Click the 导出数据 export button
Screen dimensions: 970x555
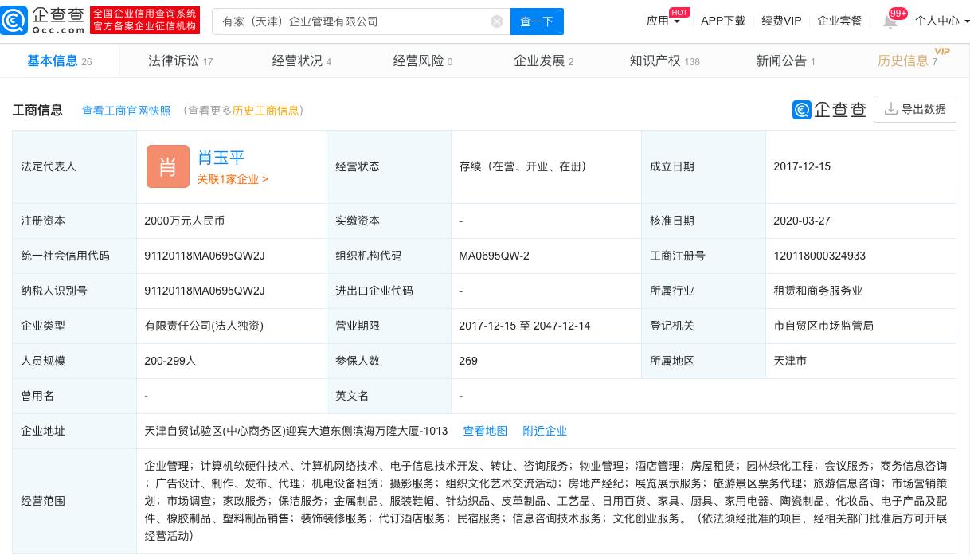[915, 109]
